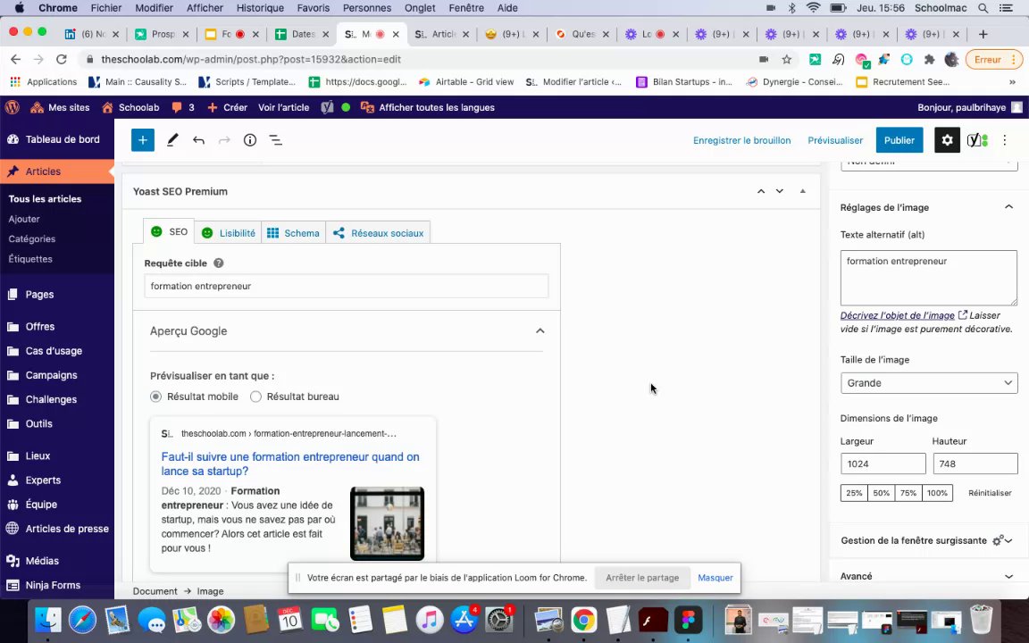This screenshot has width=1029, height=643.
Task: Click the blue add block plus button
Action: (x=142, y=140)
